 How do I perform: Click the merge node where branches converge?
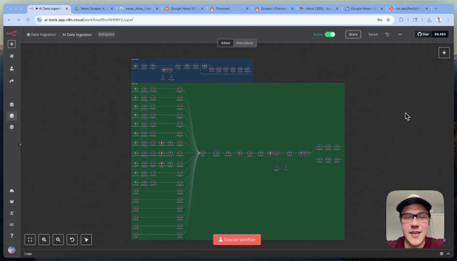pos(203,153)
